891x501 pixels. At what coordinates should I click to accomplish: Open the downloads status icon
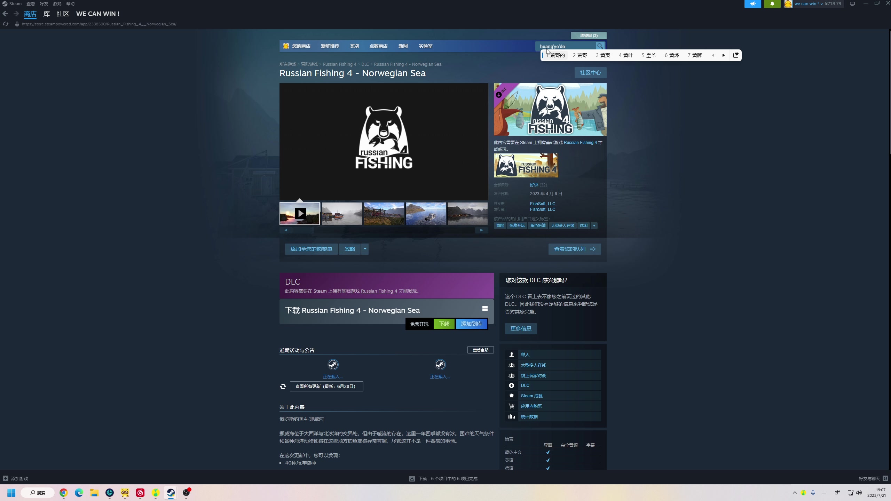tap(412, 479)
